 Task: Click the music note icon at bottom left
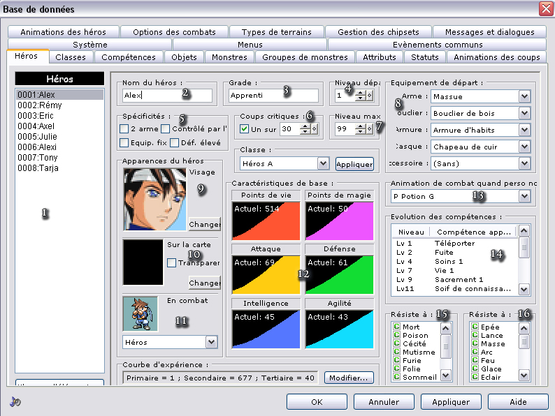tap(15, 401)
